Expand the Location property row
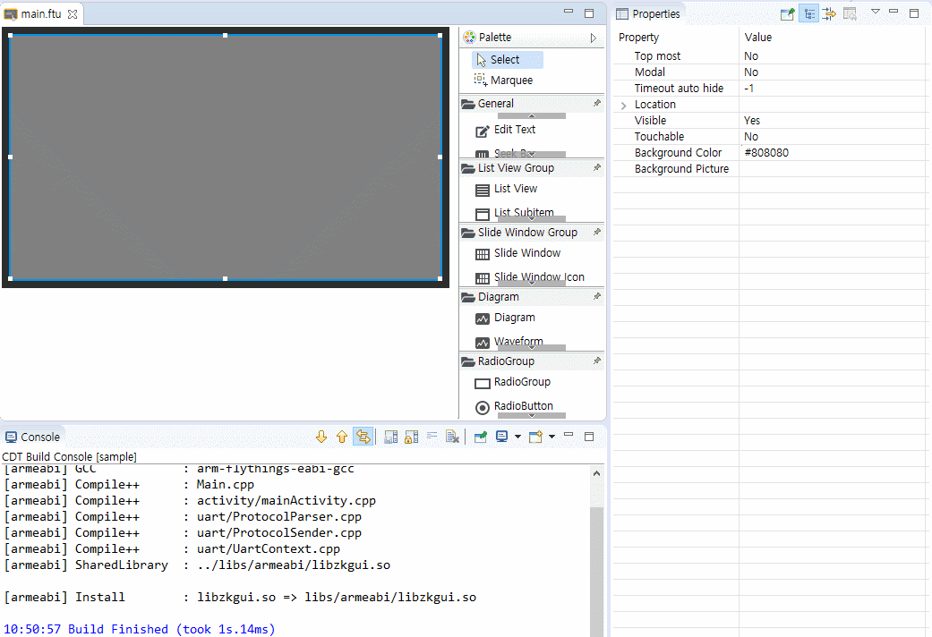932x637 pixels. point(623,106)
